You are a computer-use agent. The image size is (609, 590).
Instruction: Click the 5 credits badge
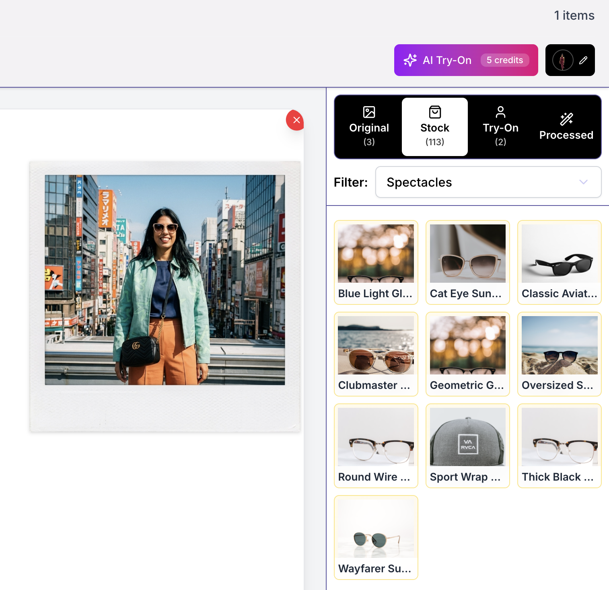pos(505,60)
